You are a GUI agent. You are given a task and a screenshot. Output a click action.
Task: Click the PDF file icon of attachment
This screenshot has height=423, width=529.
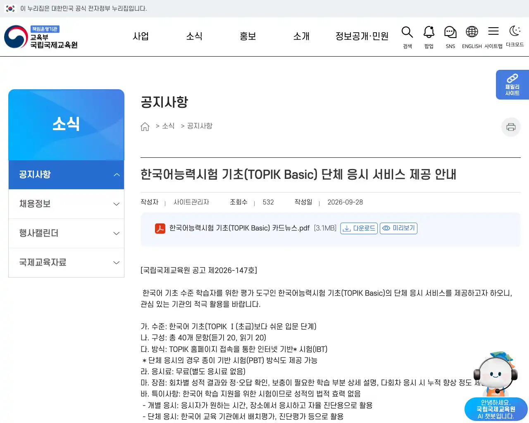pyautogui.click(x=160, y=228)
